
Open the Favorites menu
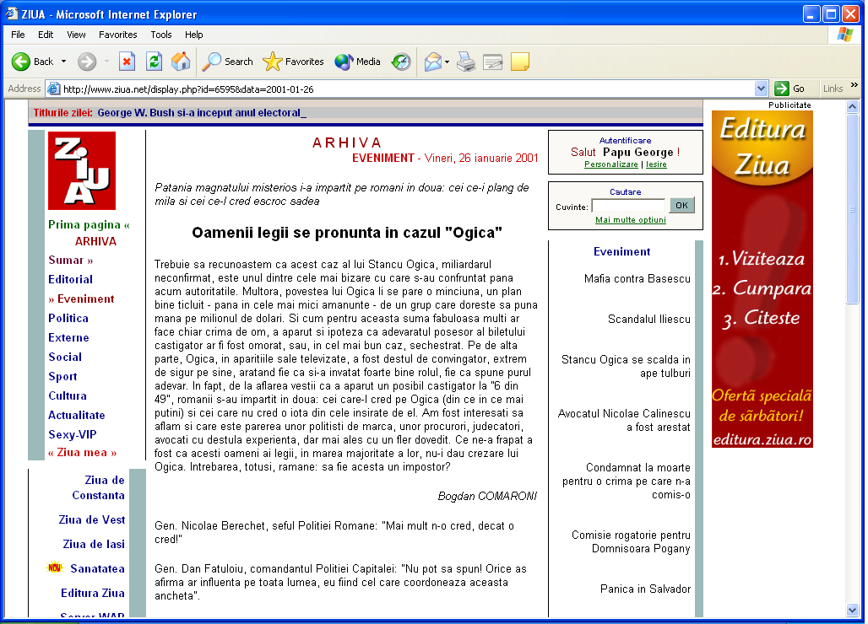coord(118,35)
